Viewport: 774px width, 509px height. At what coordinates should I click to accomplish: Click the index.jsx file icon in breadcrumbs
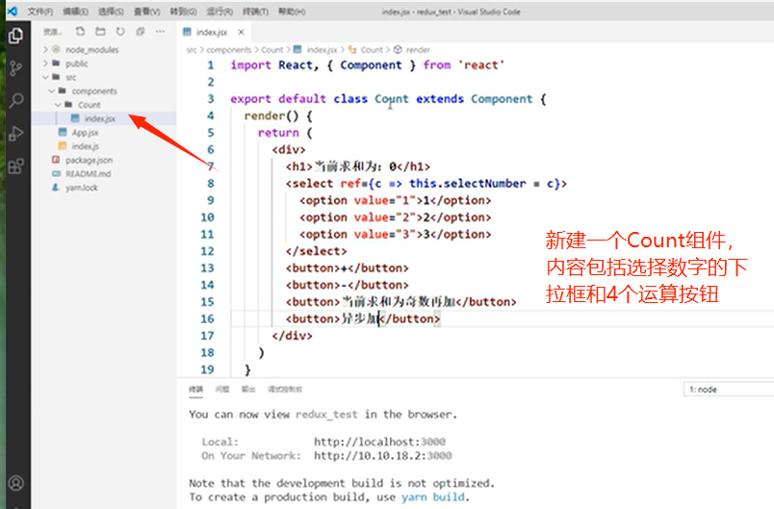coord(297,49)
